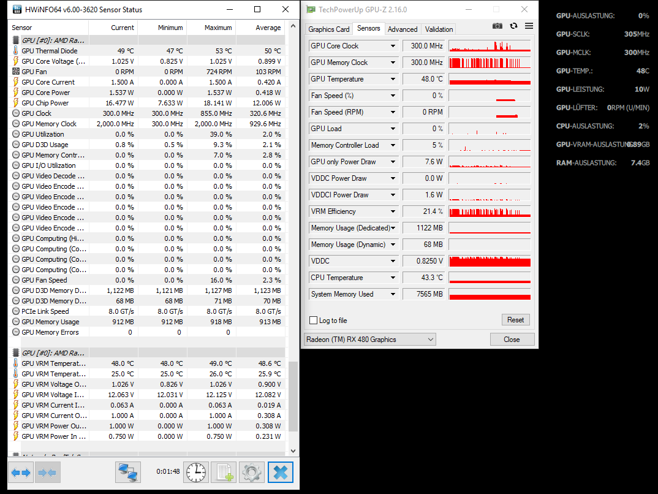658x494 pixels.
Task: Switch to the Validation tab
Action: [x=439, y=29]
